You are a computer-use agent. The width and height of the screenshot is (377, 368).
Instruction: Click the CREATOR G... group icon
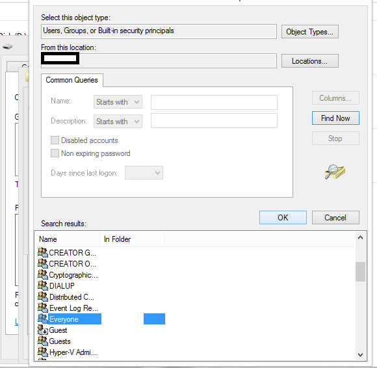[x=43, y=252]
